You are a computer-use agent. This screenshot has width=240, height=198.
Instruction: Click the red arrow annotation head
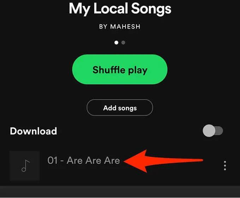pyautogui.click(x=135, y=161)
